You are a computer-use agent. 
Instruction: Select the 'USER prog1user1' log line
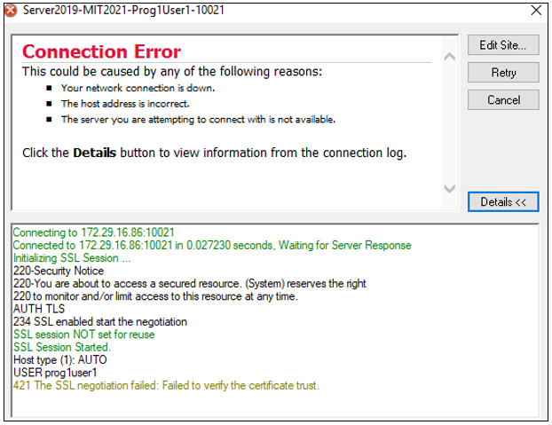[x=55, y=373]
